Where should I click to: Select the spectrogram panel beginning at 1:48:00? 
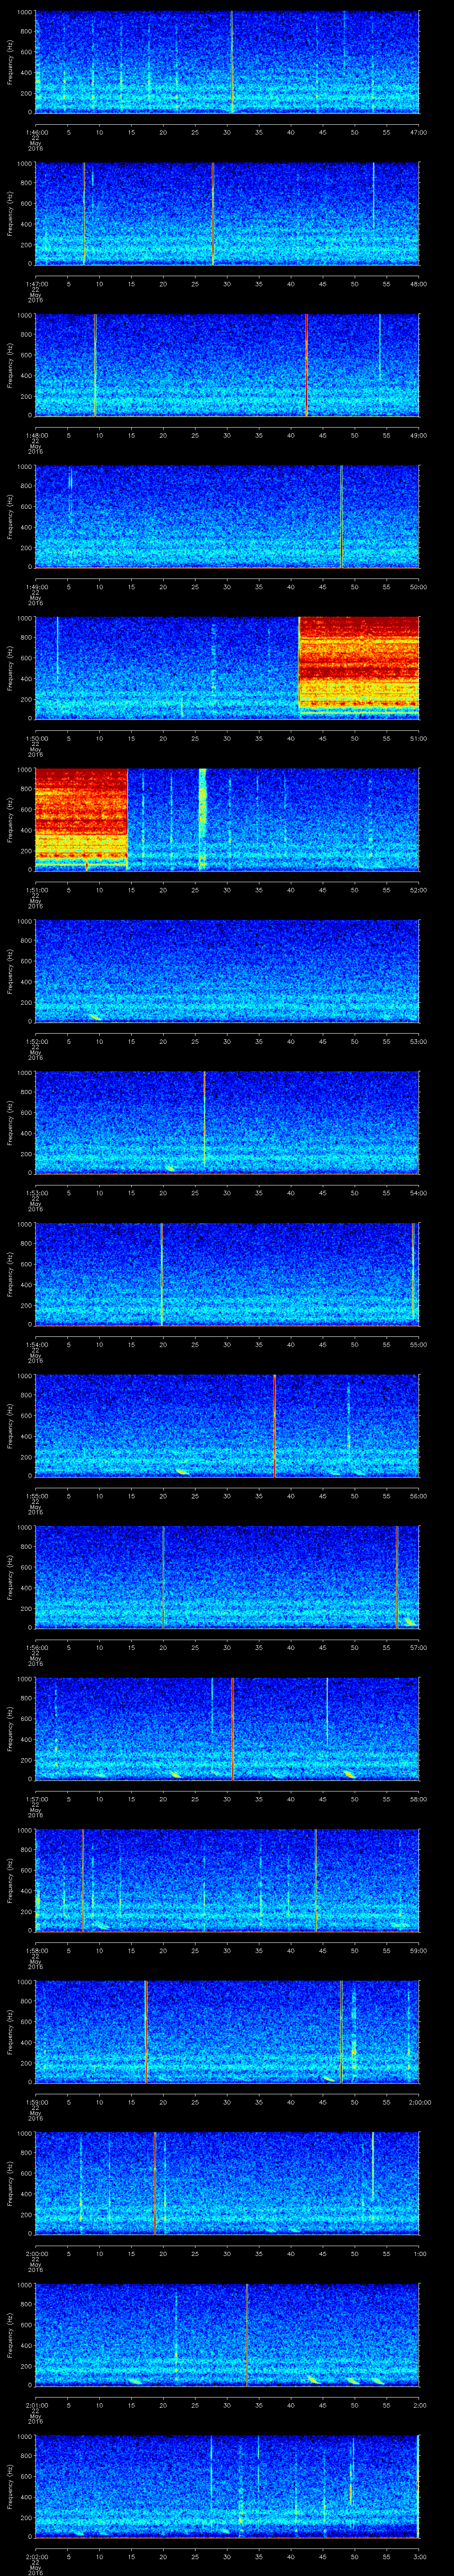tap(227, 365)
